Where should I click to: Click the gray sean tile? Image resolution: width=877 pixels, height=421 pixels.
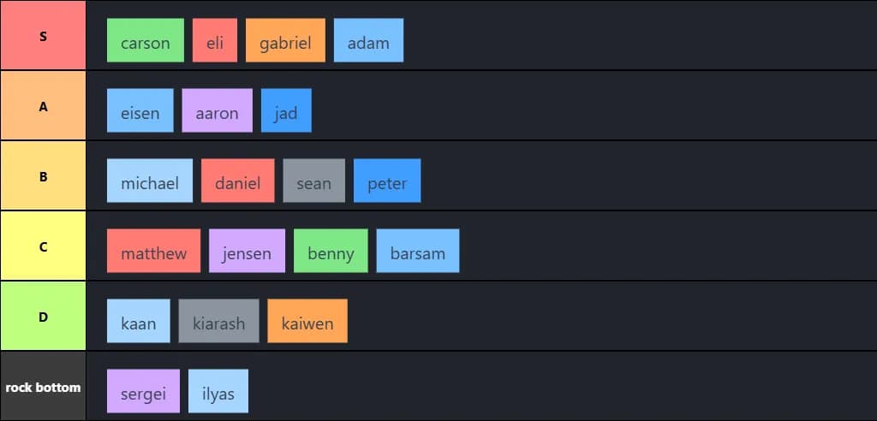pos(313,181)
